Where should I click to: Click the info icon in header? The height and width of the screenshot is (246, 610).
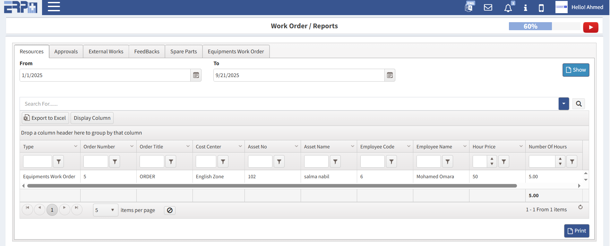tap(525, 8)
